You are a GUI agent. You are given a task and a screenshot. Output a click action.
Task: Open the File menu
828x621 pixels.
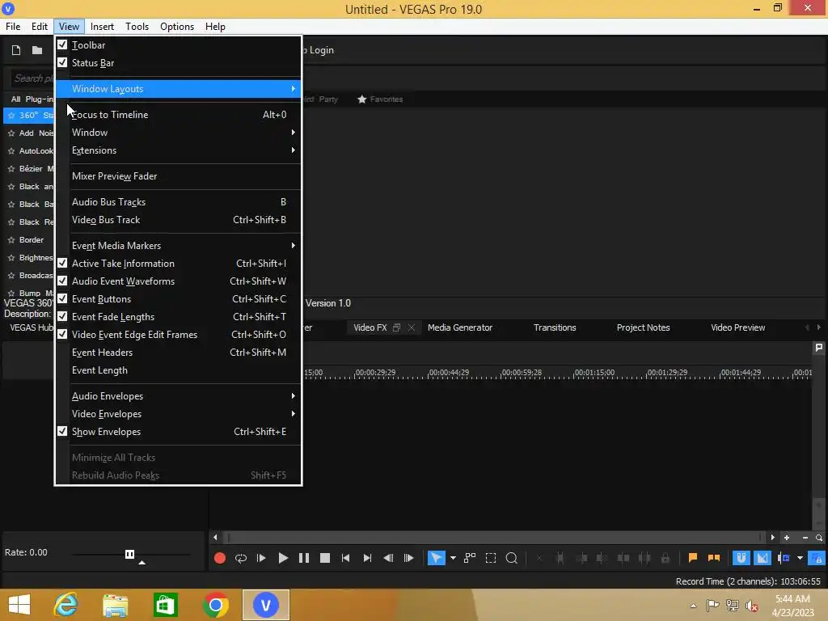[x=13, y=27]
